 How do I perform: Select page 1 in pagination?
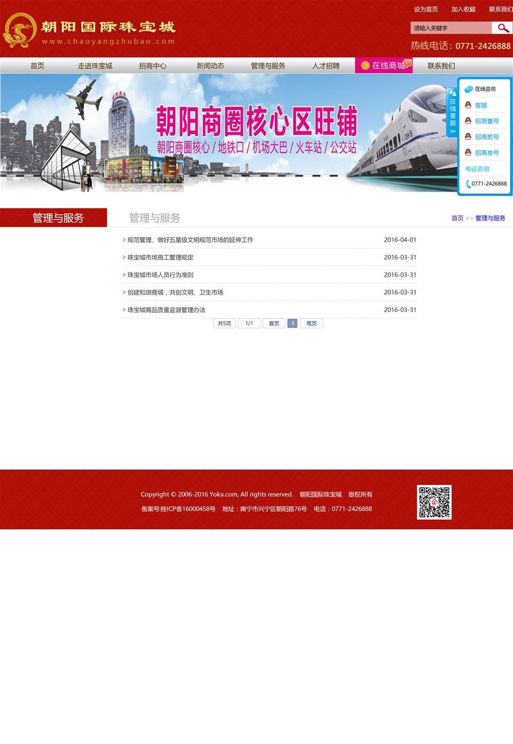pyautogui.click(x=292, y=323)
